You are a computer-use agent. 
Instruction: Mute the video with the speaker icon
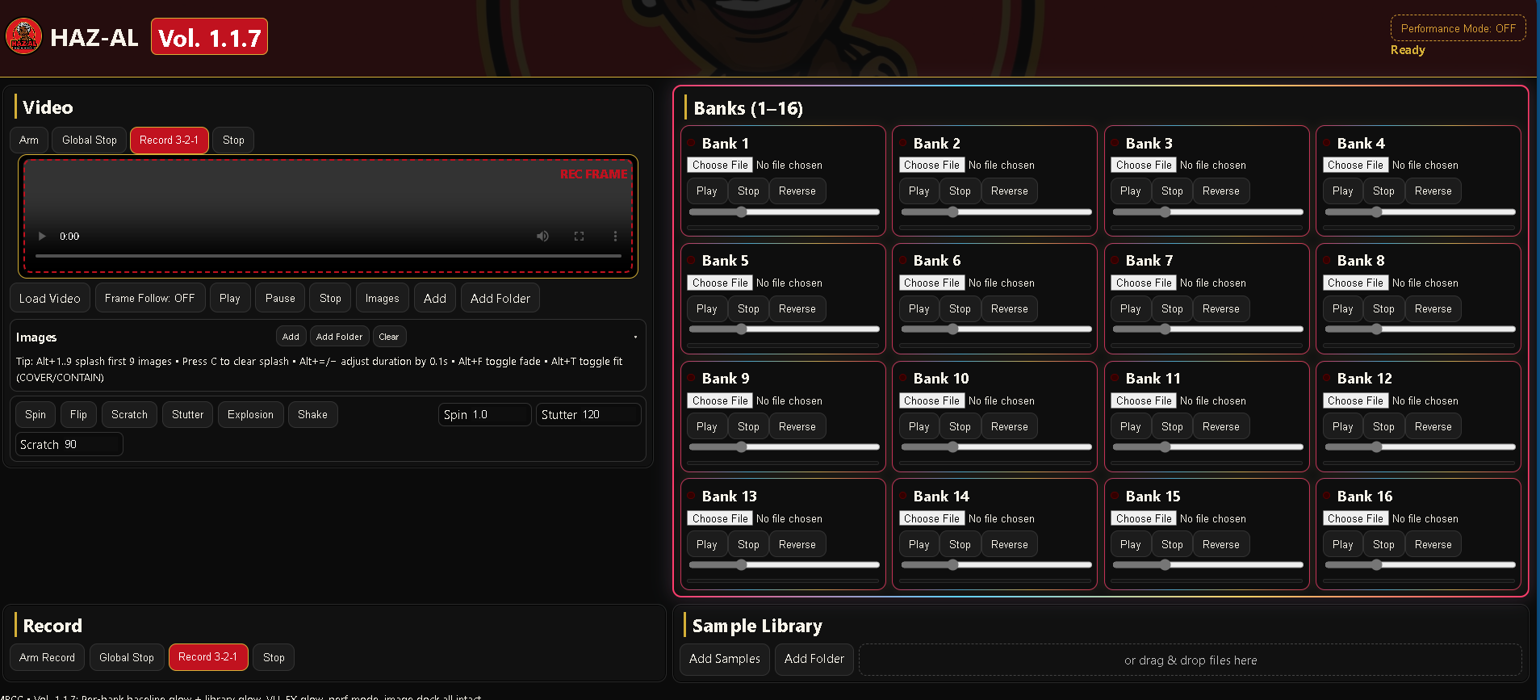tap(542, 236)
